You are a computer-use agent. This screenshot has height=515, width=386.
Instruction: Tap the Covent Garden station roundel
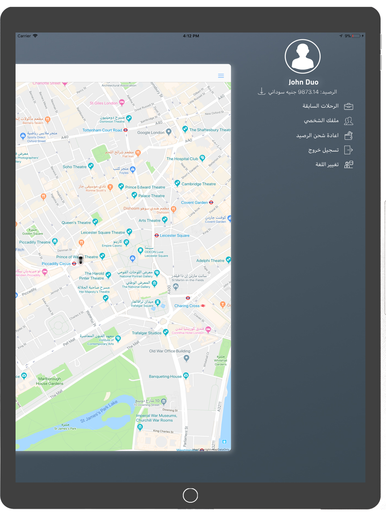coord(211,202)
